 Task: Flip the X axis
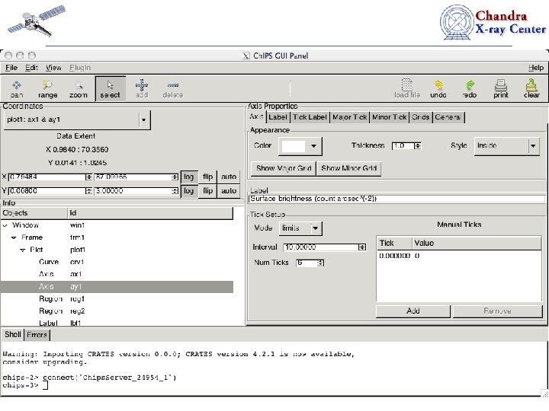tap(207, 177)
